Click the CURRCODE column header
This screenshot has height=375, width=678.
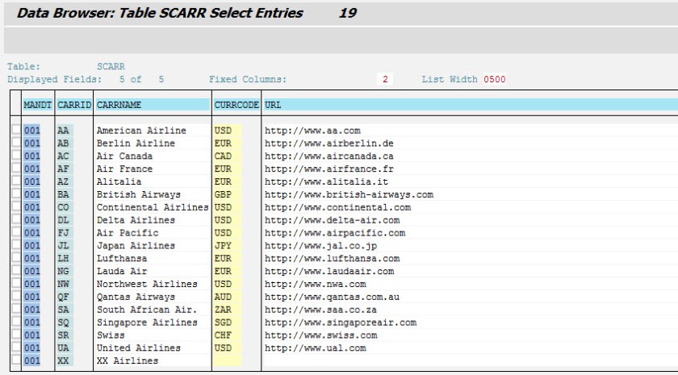[x=236, y=105]
